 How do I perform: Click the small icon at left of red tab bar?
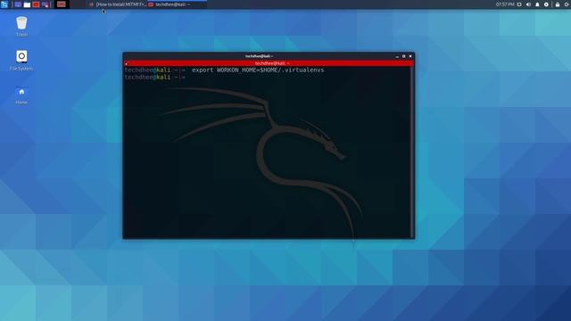click(x=126, y=63)
